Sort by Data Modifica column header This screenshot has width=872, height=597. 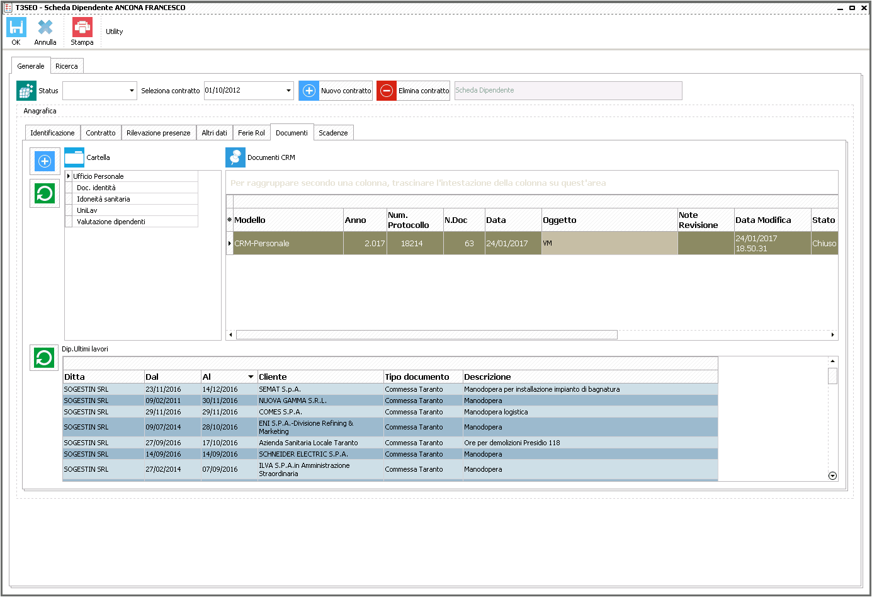[773, 220]
